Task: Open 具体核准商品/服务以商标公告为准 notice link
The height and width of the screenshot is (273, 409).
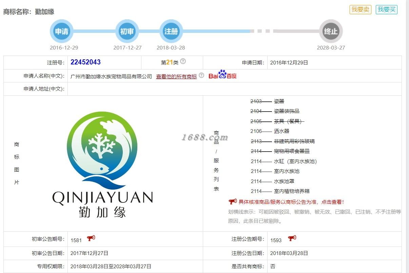Action: (291, 202)
